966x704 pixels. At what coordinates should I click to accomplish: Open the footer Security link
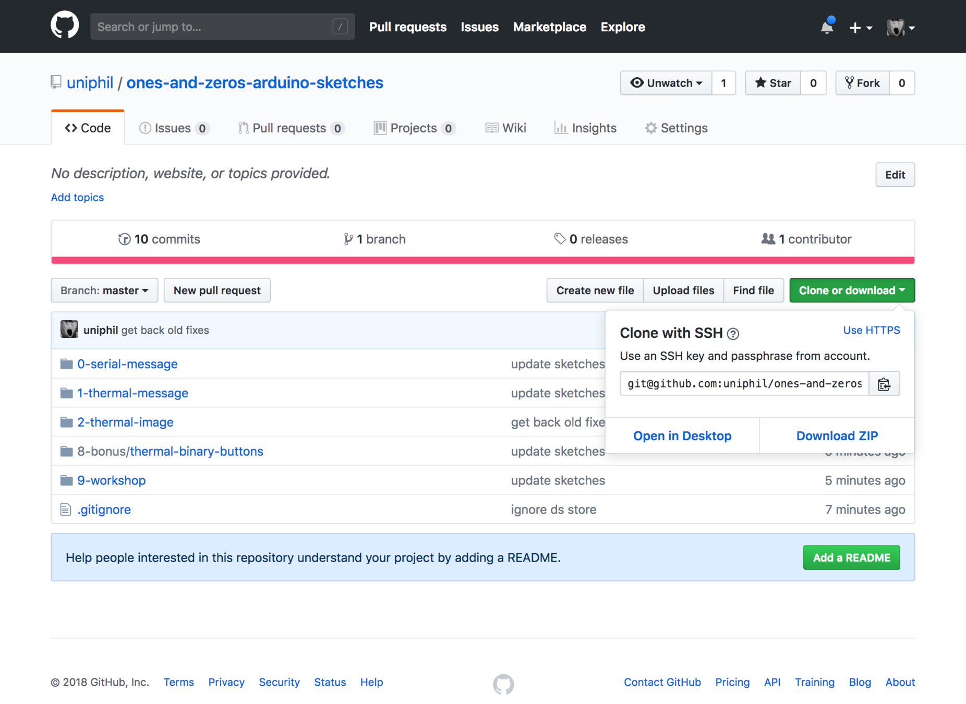pos(279,682)
